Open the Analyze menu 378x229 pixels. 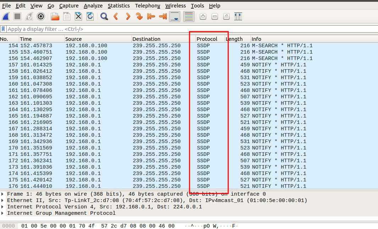pyautogui.click(x=93, y=6)
